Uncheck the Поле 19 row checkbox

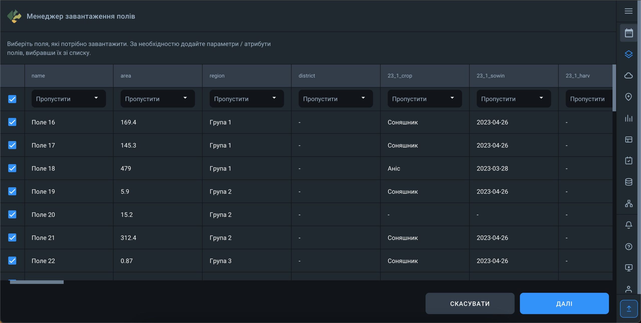coord(12,191)
